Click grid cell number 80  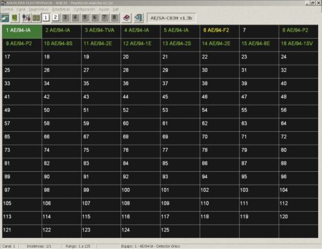coord(299,151)
